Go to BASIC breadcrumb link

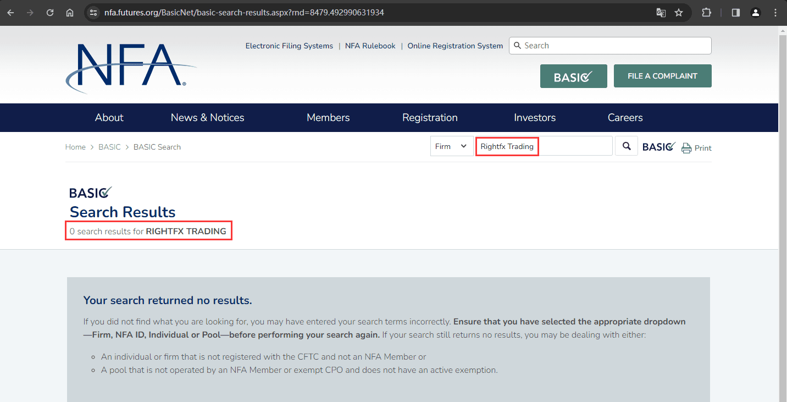coord(109,147)
